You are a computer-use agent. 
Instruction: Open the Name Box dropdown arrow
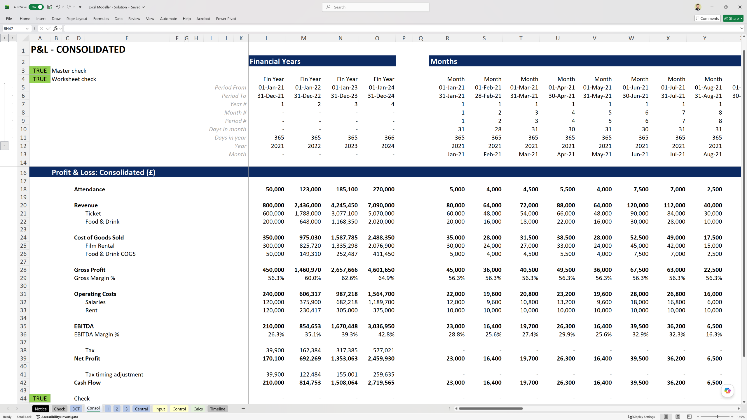click(x=27, y=29)
